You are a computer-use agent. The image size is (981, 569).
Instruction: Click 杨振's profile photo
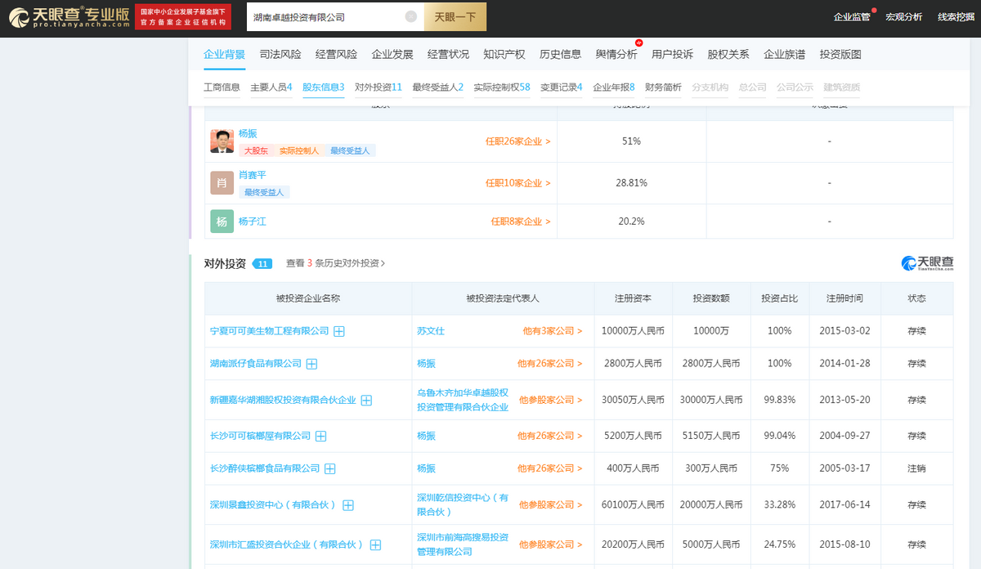[x=221, y=141]
